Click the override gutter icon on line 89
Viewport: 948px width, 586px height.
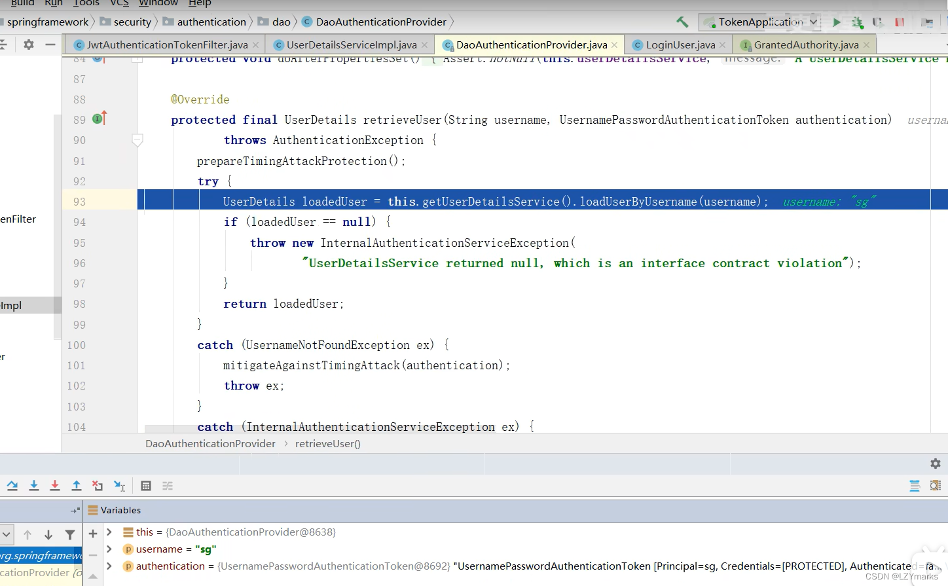coord(99,119)
